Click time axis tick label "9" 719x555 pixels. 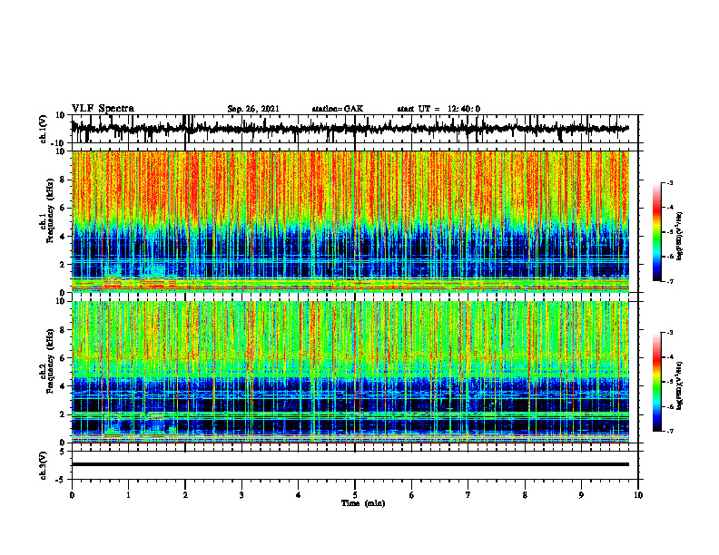point(581,495)
